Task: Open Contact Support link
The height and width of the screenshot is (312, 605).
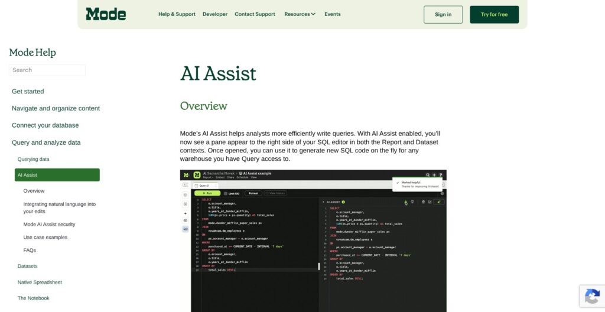Action: pos(255,14)
